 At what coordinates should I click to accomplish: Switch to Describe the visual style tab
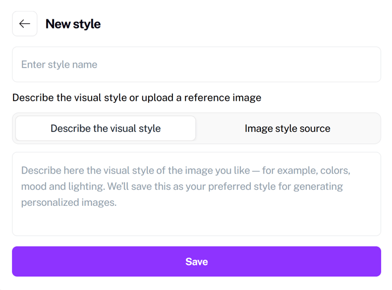pyautogui.click(x=105, y=129)
